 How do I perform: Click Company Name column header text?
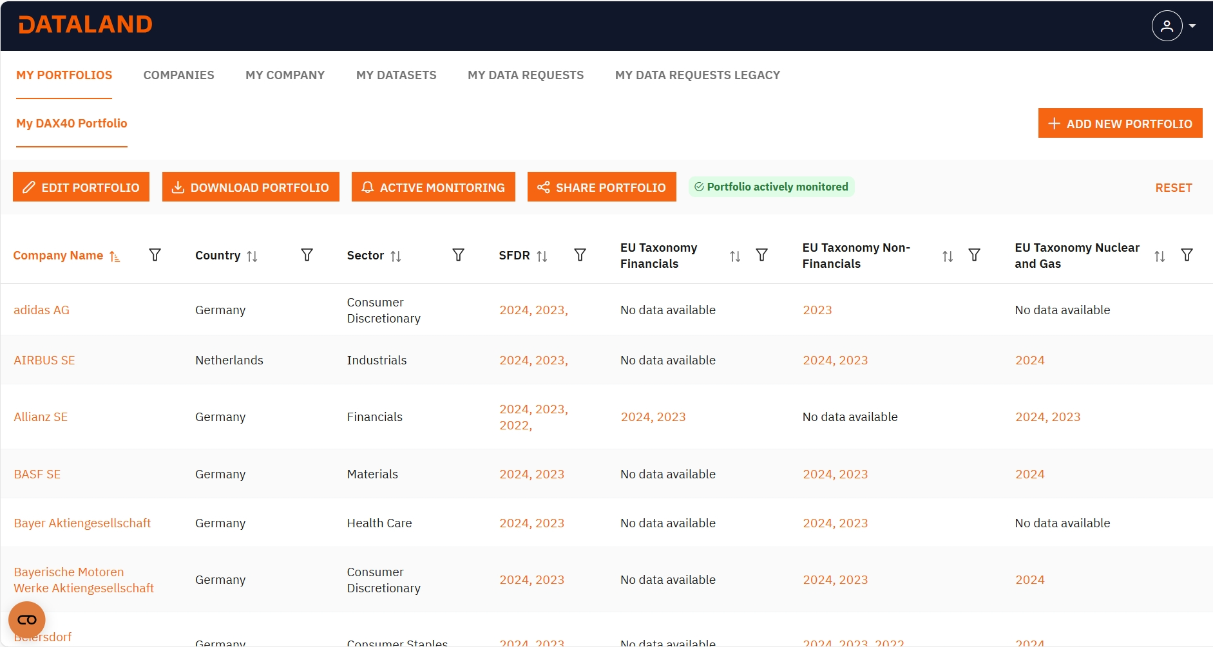(58, 256)
